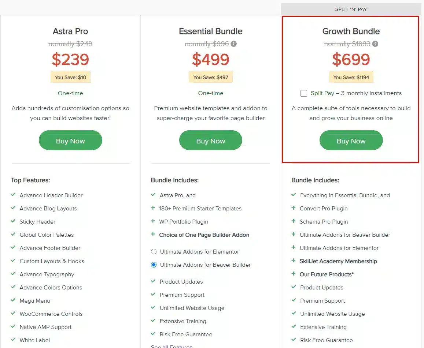Click plus icon before WP Portfolio Plugin
The width and height of the screenshot is (424, 348).
point(153,221)
